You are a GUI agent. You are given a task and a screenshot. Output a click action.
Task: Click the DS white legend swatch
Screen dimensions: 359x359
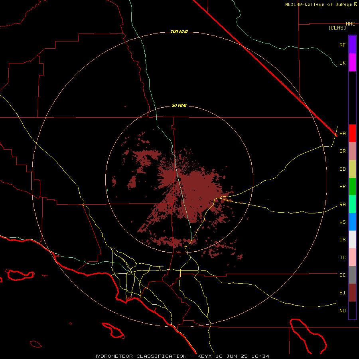[x=352, y=239]
